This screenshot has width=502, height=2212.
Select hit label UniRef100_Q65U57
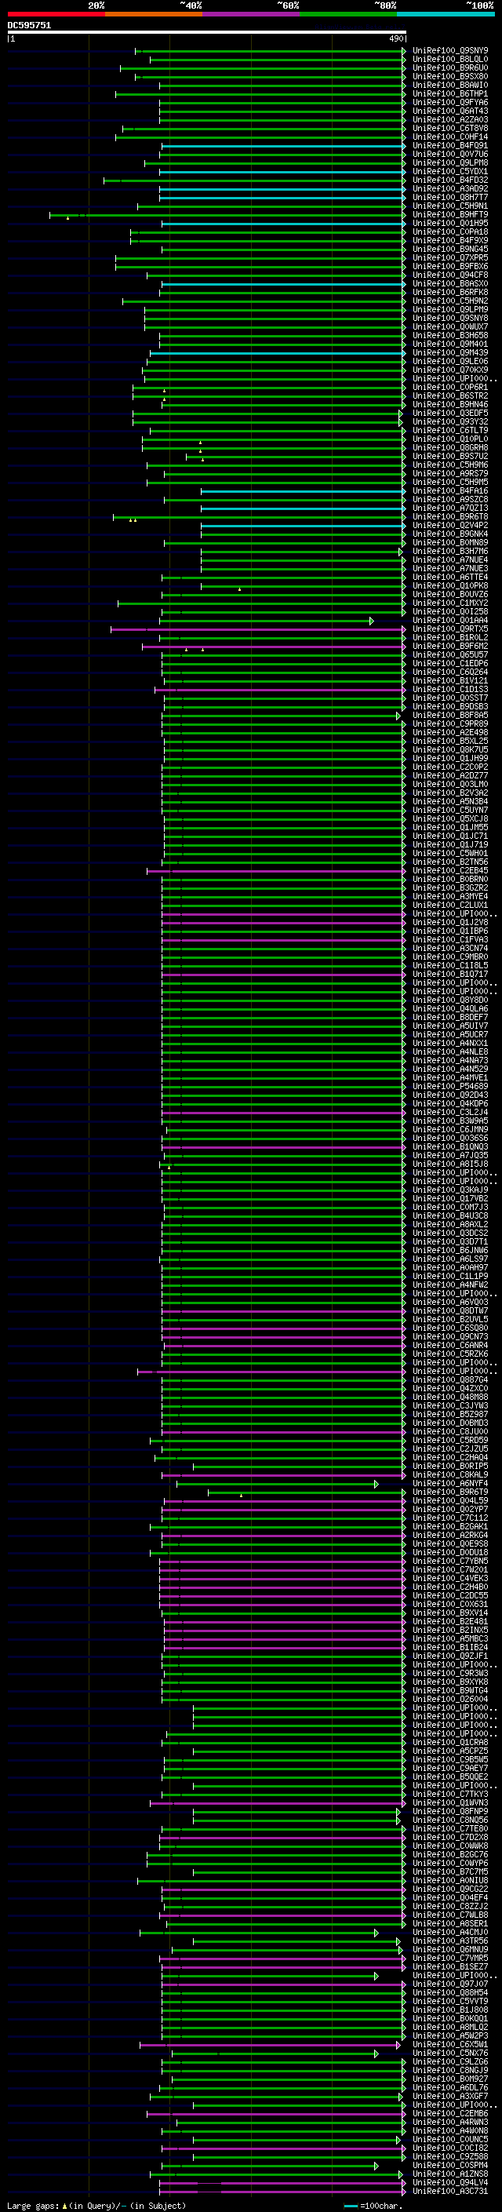coord(450,654)
